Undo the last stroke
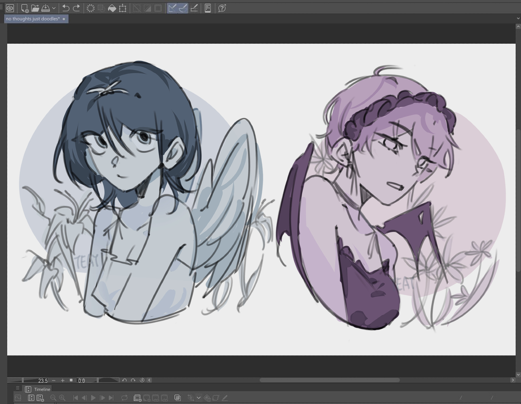Viewport: 521px width, 404px height. click(x=66, y=8)
